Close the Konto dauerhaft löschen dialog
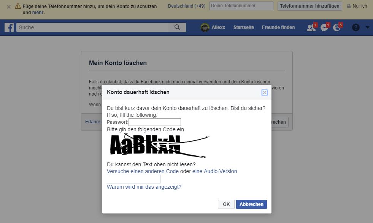The image size is (373, 223). coord(264,92)
